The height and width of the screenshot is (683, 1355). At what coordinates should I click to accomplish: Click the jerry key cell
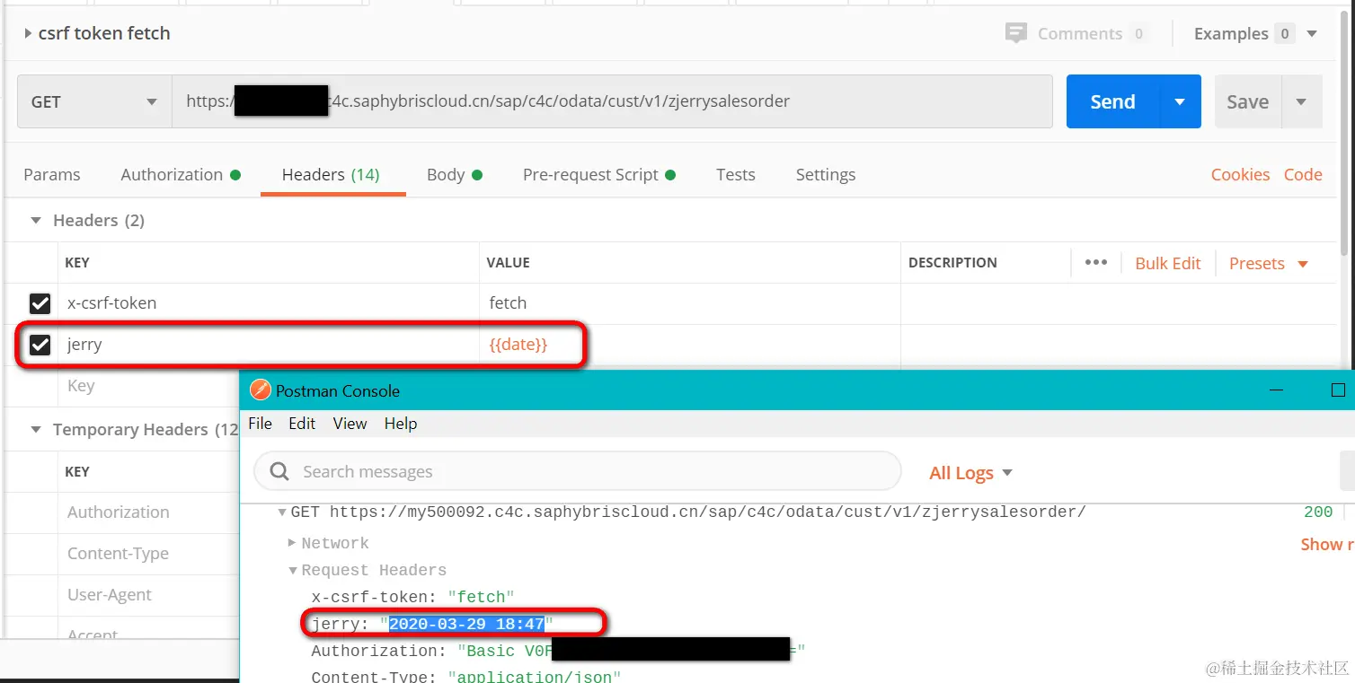[268, 345]
